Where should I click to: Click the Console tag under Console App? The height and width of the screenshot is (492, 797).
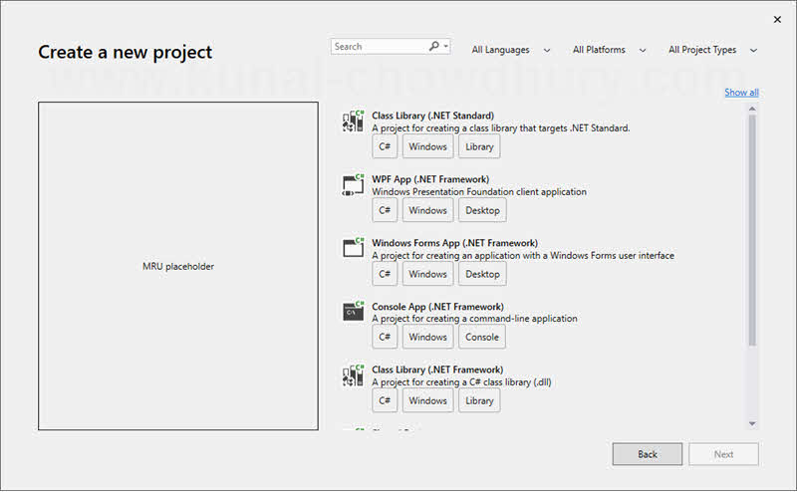[482, 337]
